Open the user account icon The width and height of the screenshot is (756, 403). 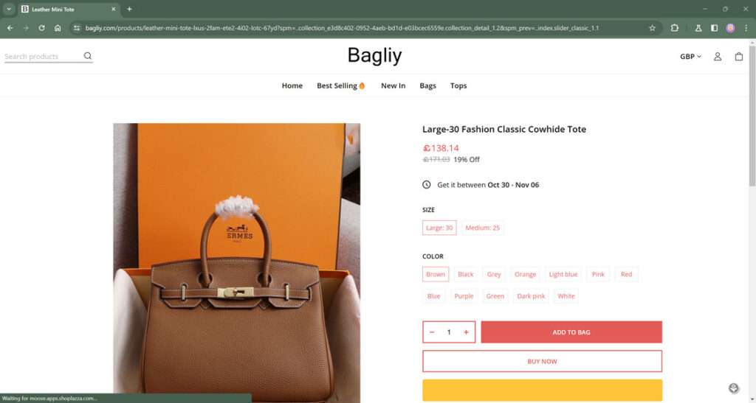(718, 56)
